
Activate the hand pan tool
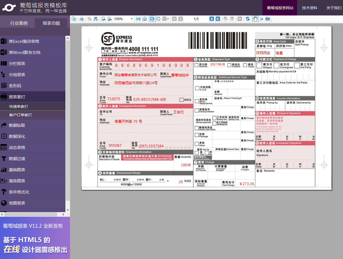[x=255, y=19]
